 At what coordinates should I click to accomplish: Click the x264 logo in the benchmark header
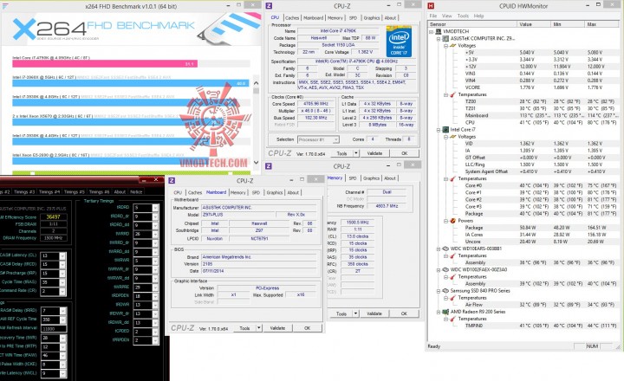click(49, 29)
